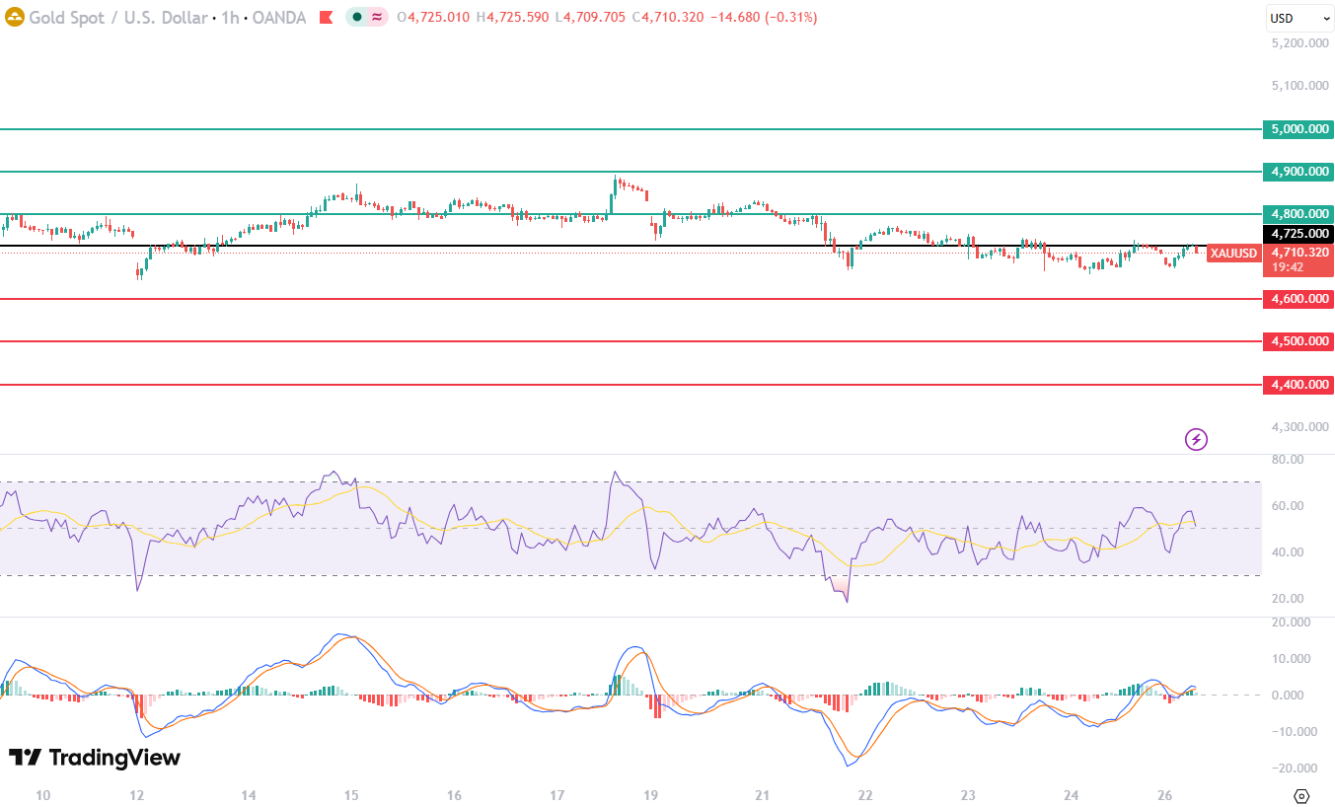Click the XAUUSD current price tag

pyautogui.click(x=1233, y=254)
